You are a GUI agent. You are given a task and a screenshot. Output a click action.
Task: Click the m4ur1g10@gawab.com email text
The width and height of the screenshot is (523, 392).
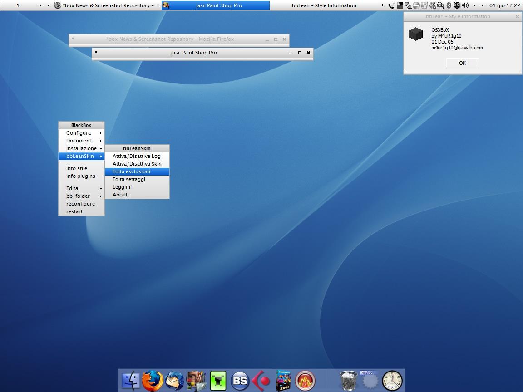pyautogui.click(x=457, y=48)
